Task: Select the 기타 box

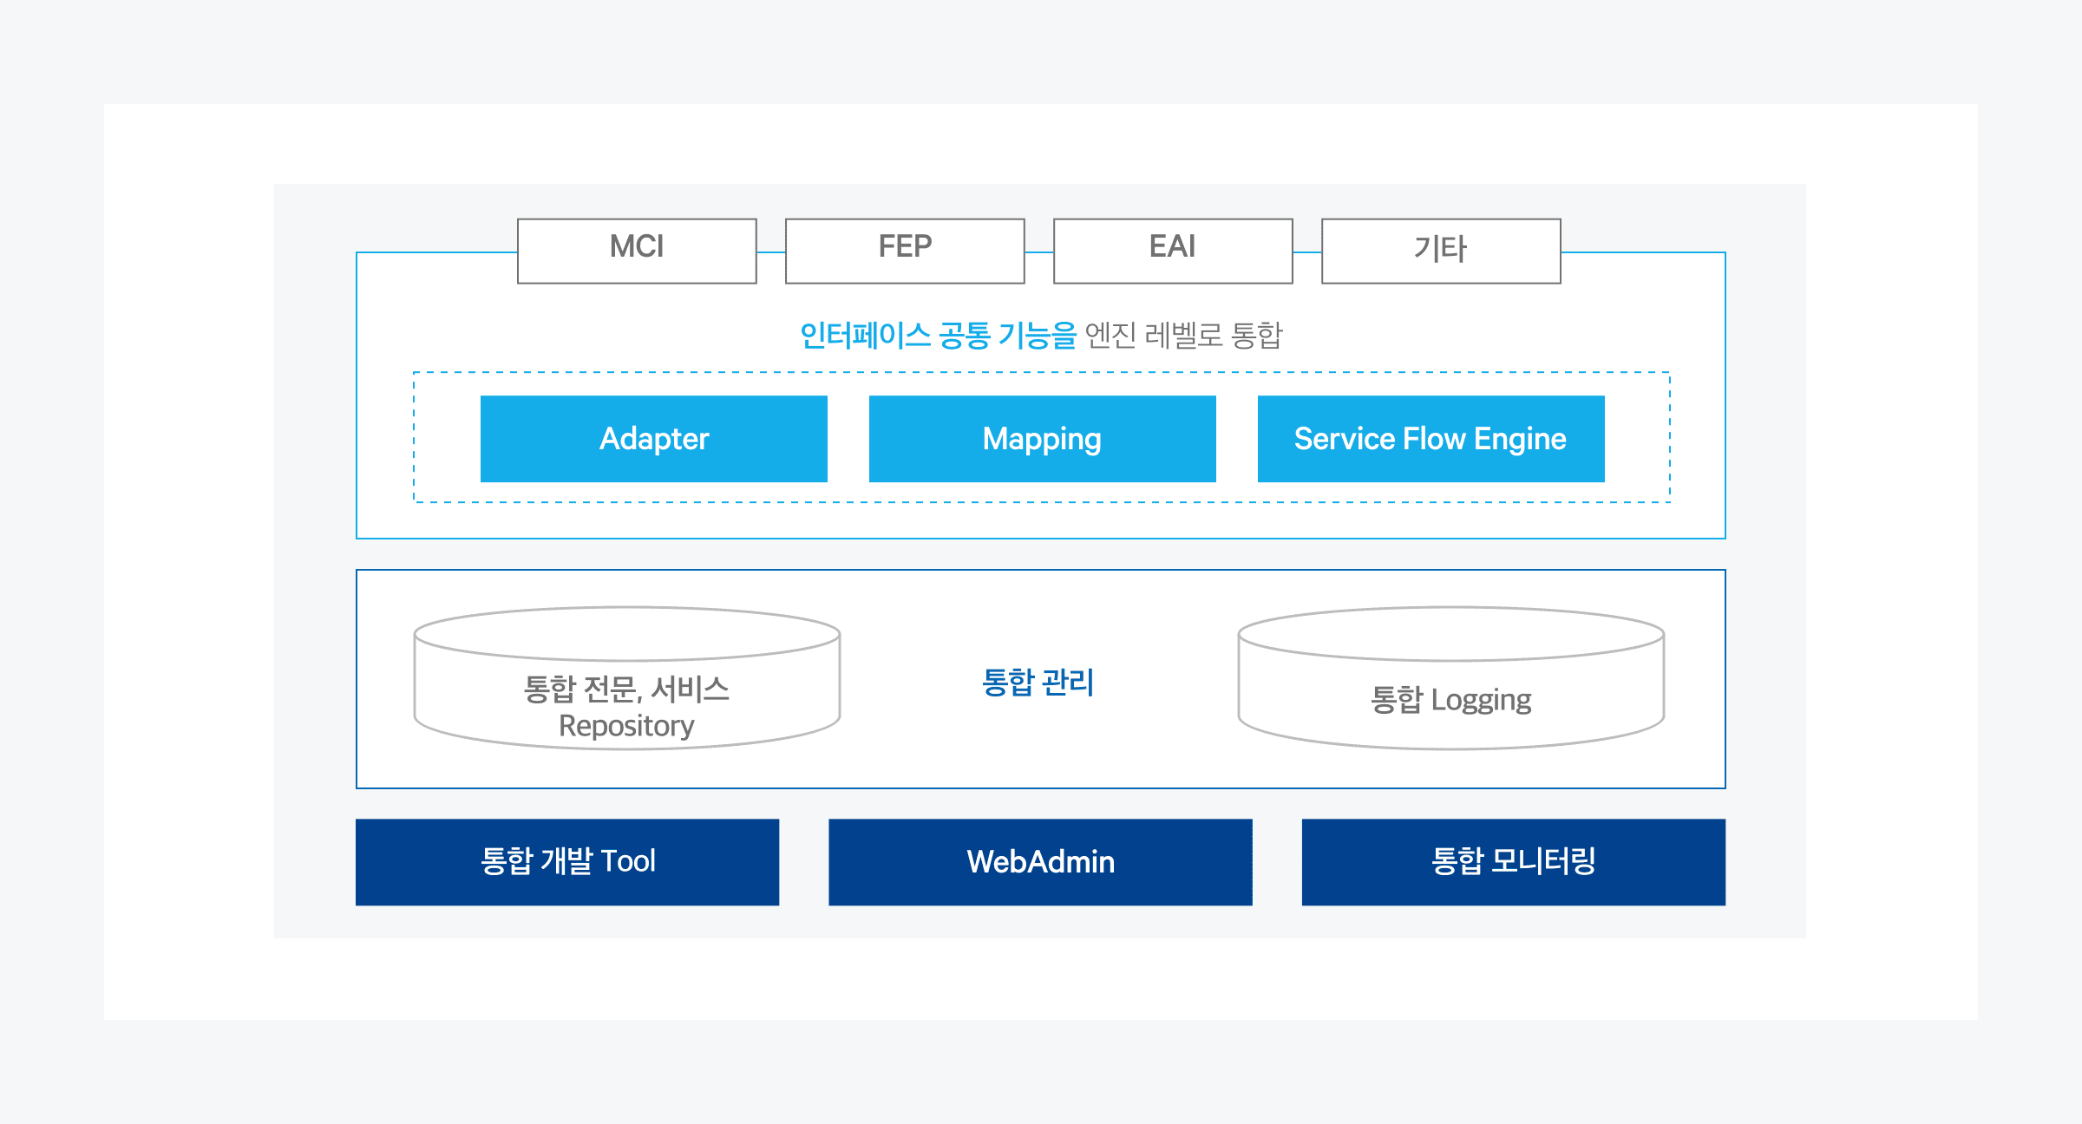Action: (x=1441, y=250)
